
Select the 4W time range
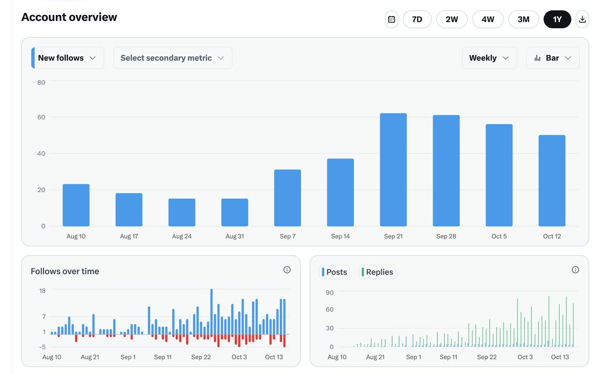(x=488, y=19)
